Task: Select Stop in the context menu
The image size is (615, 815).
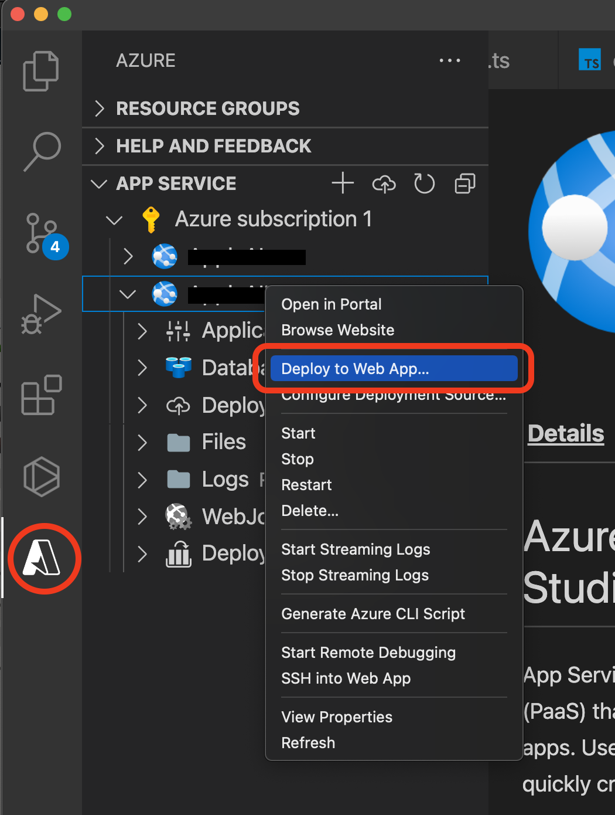Action: 394,459
